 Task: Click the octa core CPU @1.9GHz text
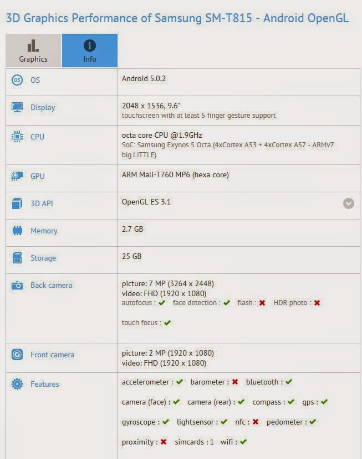point(162,135)
